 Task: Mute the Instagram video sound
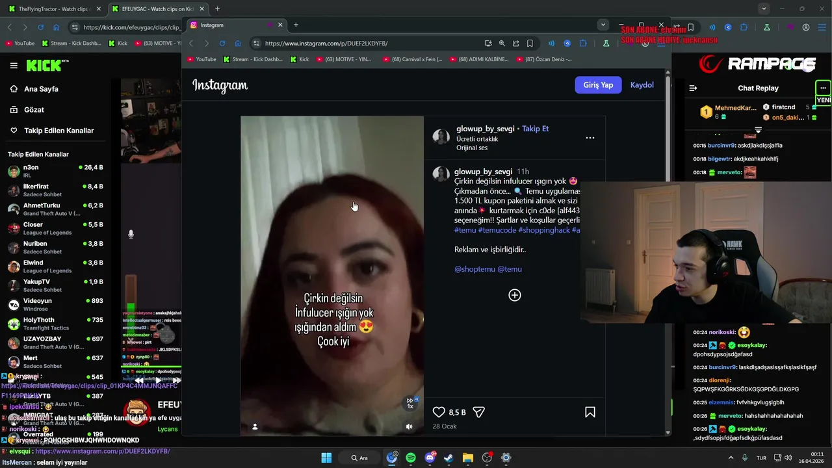coord(409,426)
